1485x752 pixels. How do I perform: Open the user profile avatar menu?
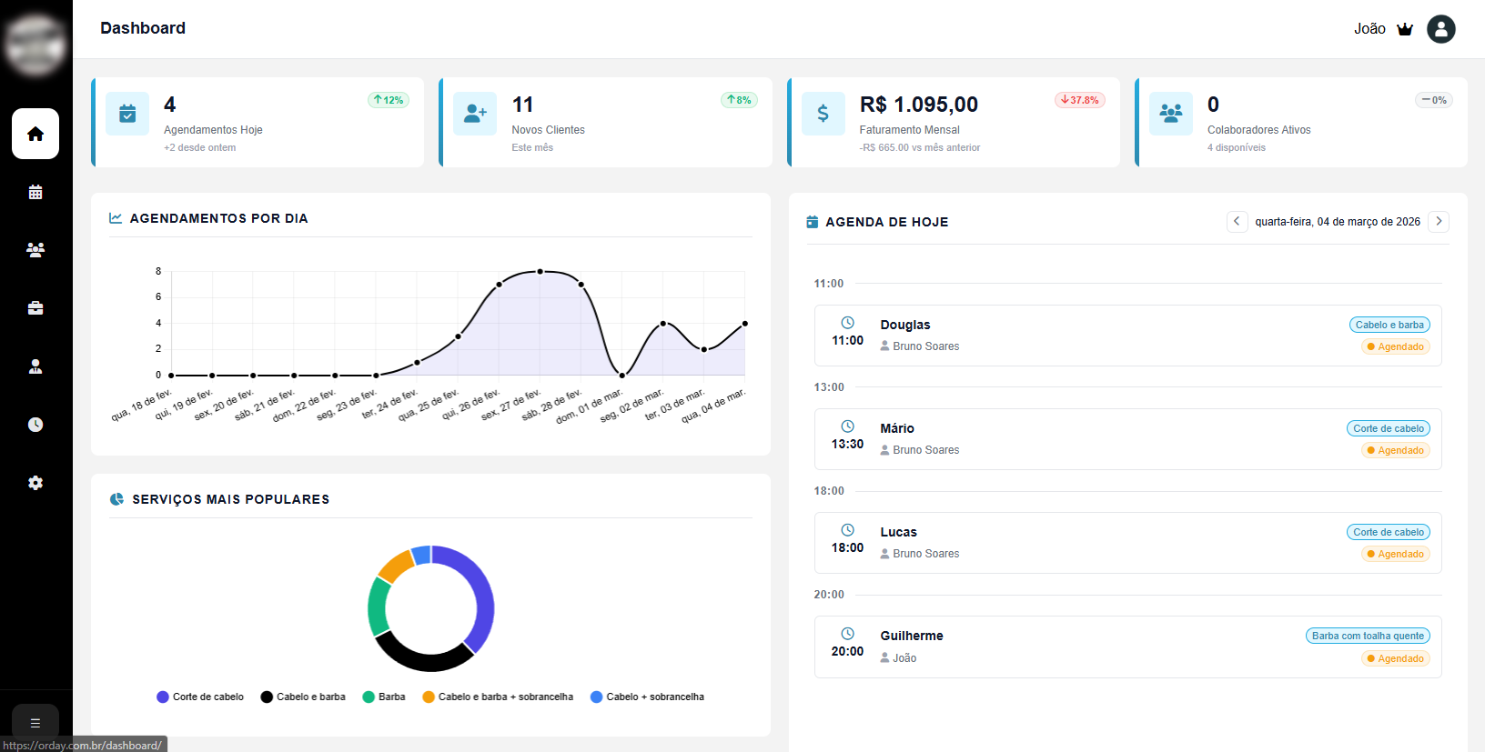(x=1440, y=29)
